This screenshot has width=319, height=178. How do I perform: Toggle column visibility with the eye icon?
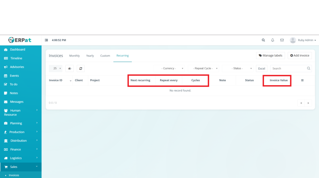(69, 68)
